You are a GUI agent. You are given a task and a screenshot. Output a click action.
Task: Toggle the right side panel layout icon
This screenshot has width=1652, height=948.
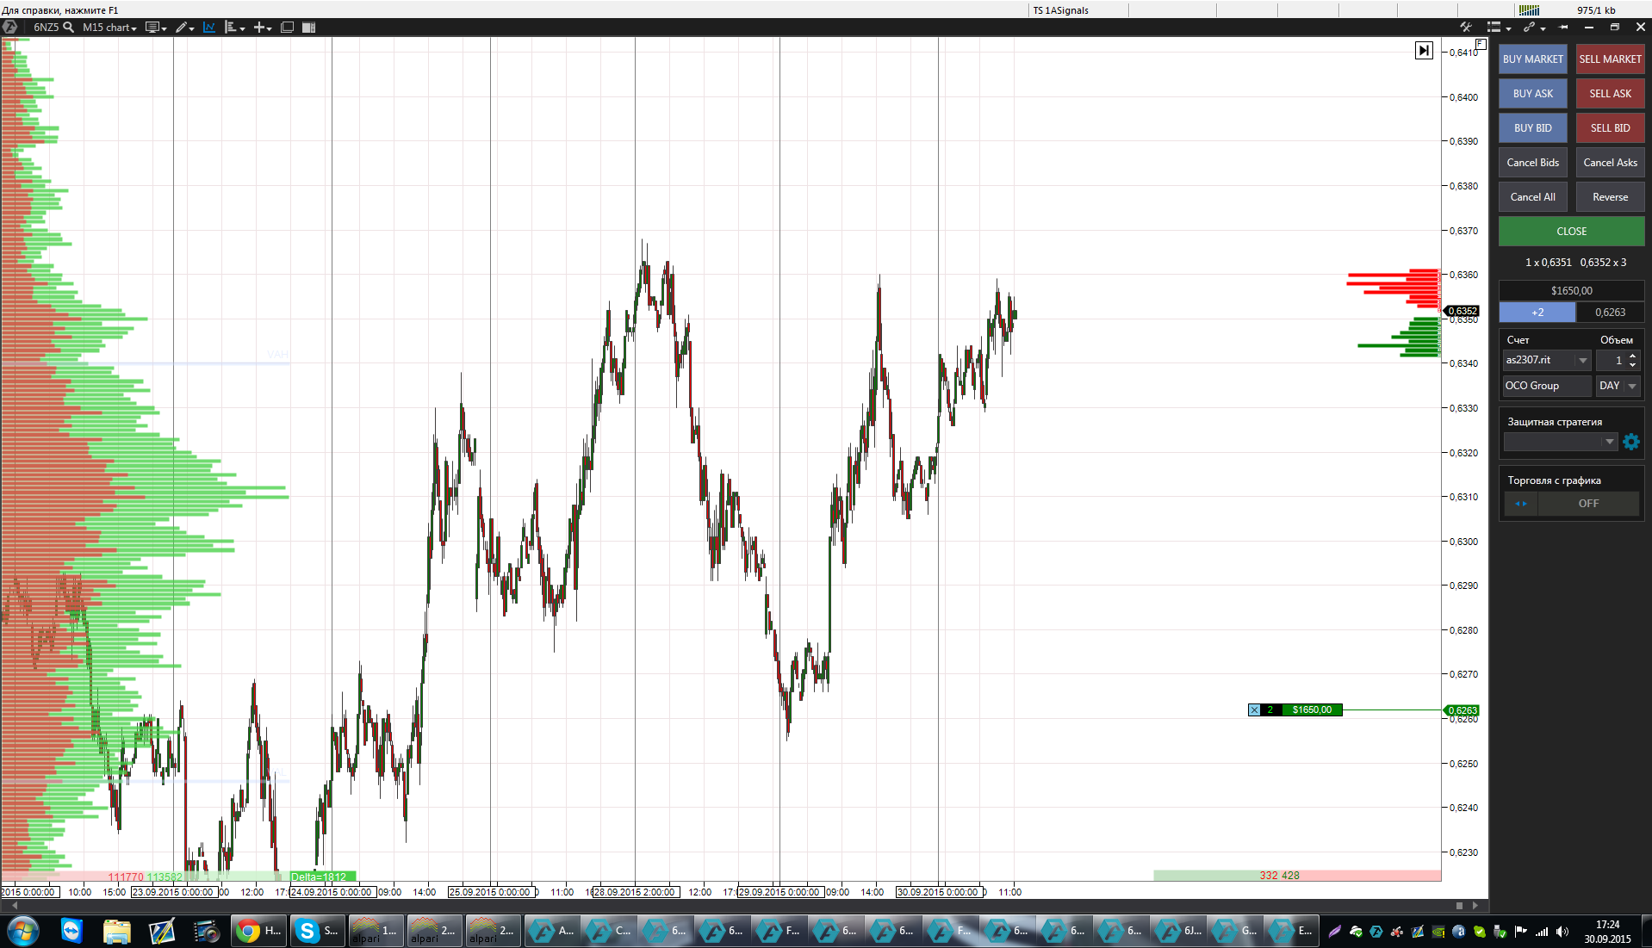[x=309, y=28]
